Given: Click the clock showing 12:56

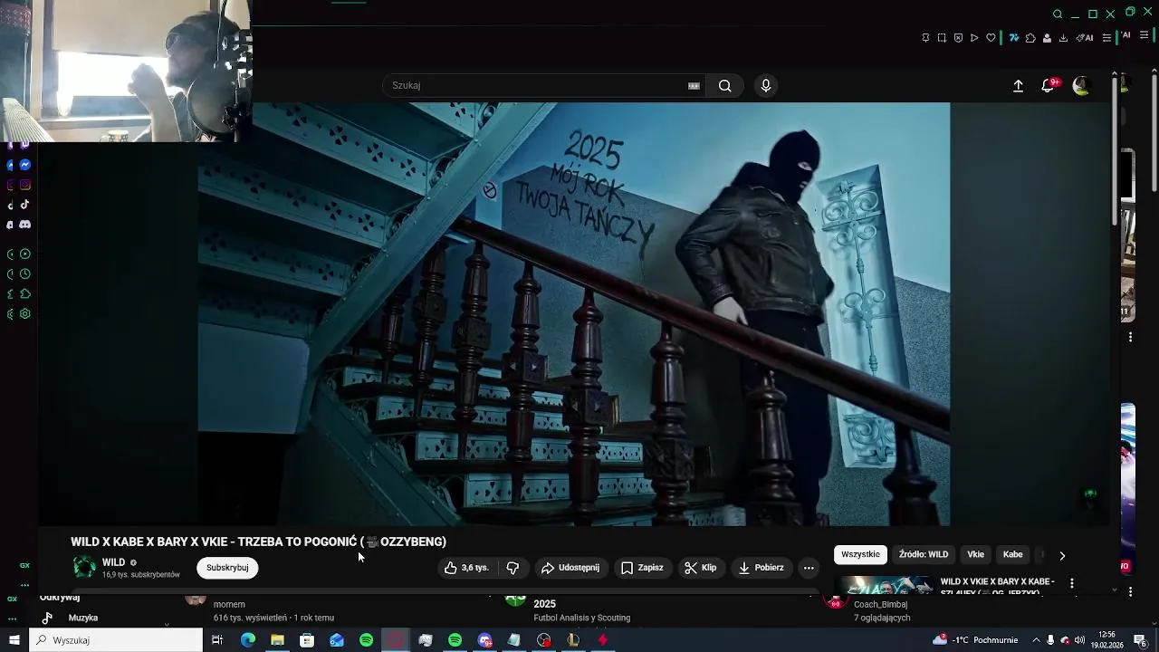Looking at the screenshot, I should (x=1108, y=640).
